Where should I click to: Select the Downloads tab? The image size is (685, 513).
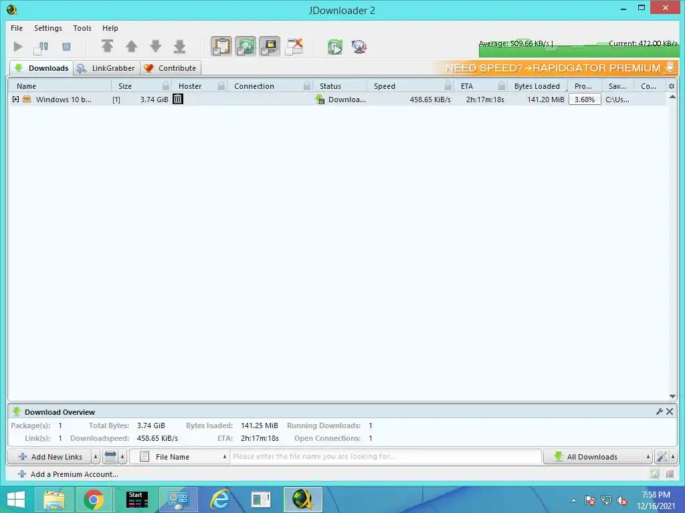[41, 68]
